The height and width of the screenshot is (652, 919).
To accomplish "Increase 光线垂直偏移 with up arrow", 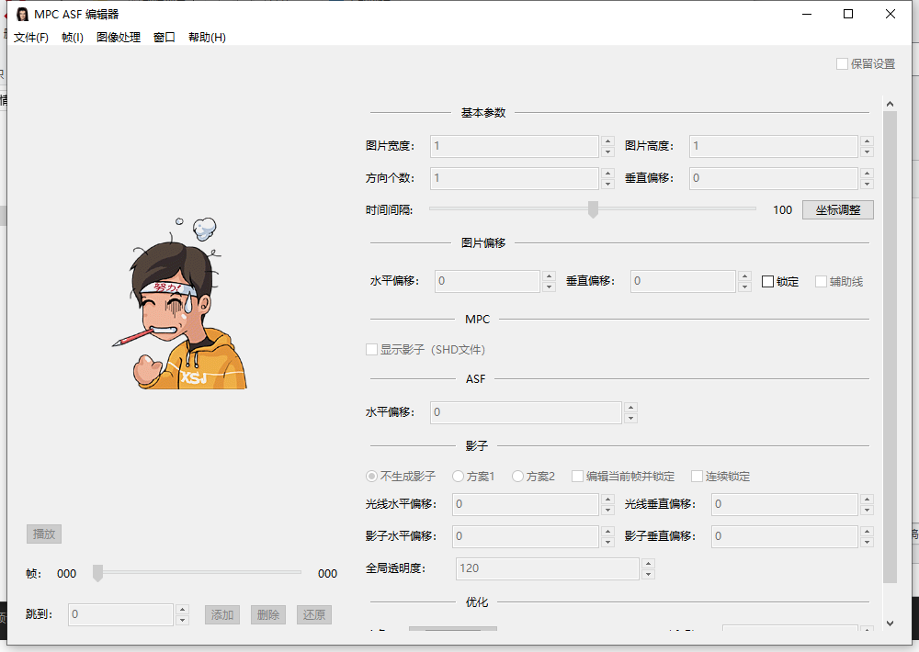I will point(867,500).
